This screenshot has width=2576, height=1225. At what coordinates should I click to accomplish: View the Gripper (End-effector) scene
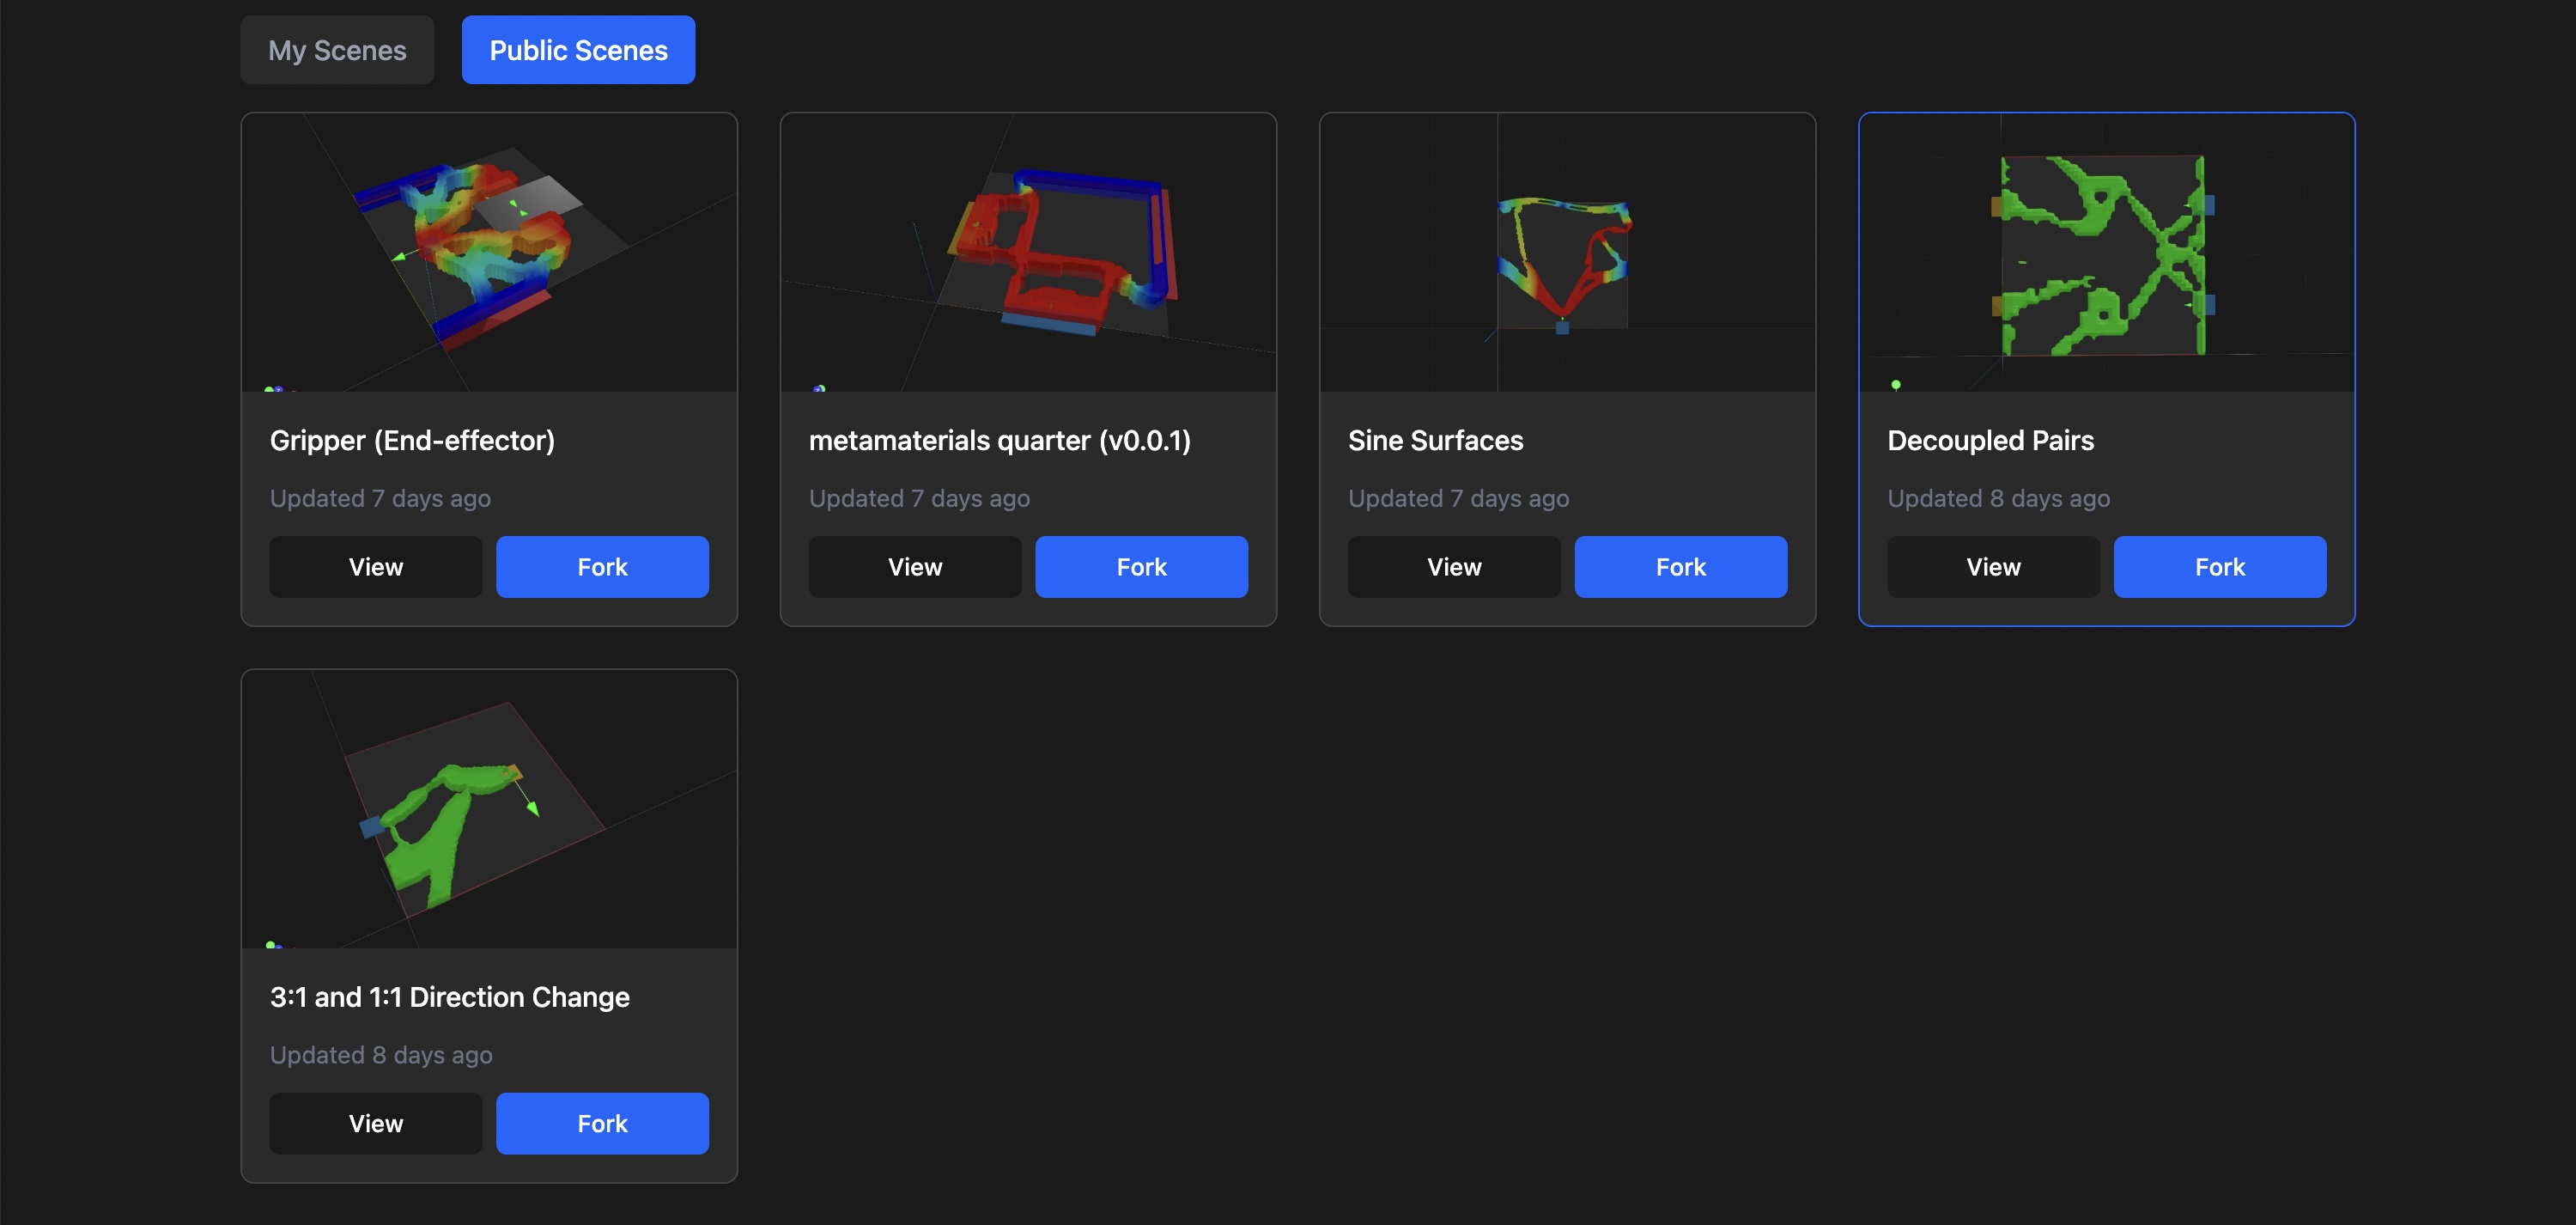[375, 566]
